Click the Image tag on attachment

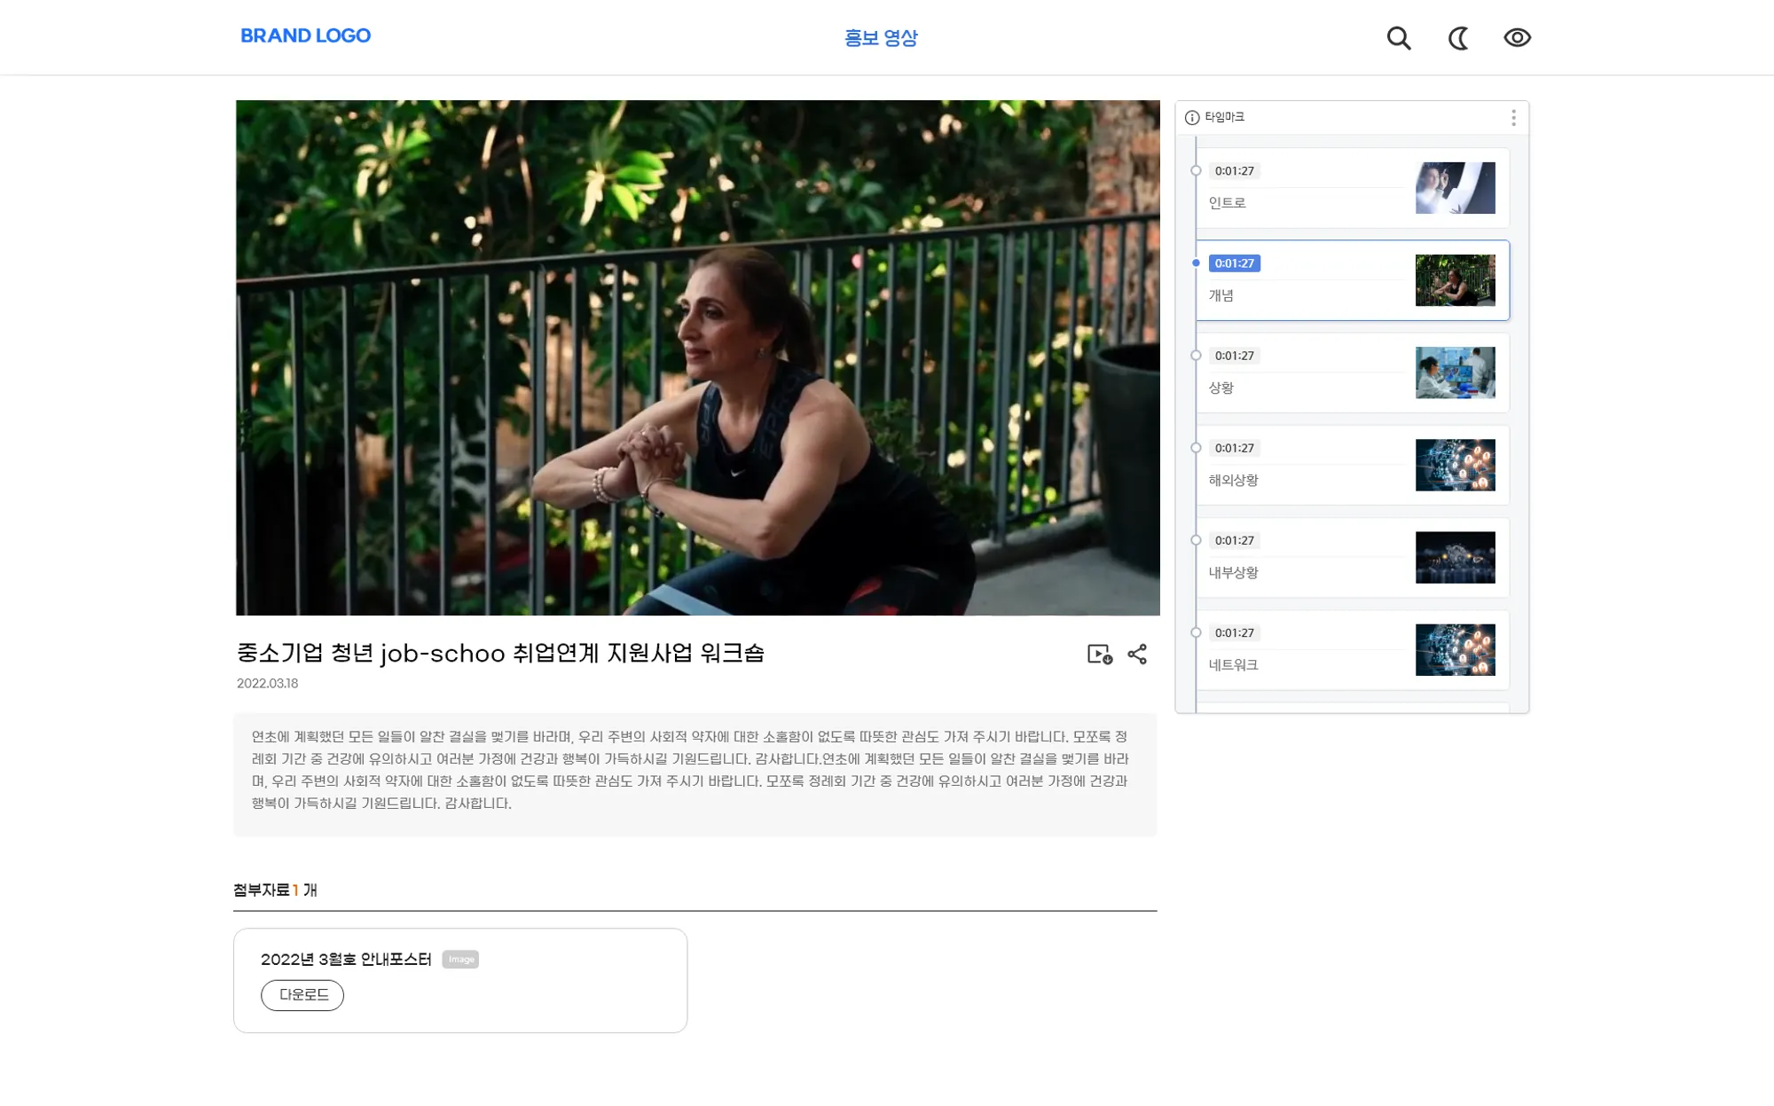(460, 960)
